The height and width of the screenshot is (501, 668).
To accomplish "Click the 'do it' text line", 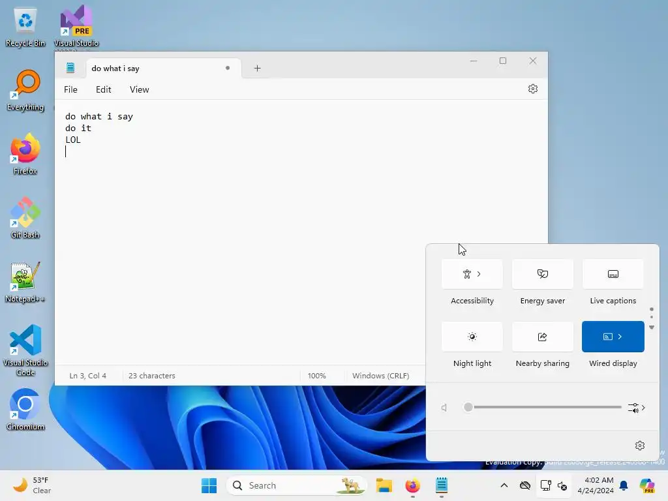I will (x=78, y=129).
